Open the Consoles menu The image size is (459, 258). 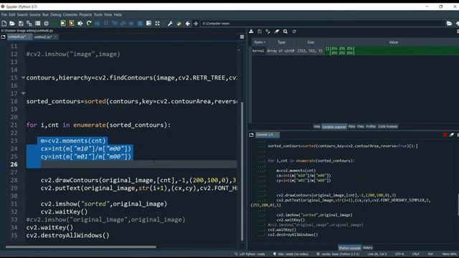pyautogui.click(x=70, y=14)
